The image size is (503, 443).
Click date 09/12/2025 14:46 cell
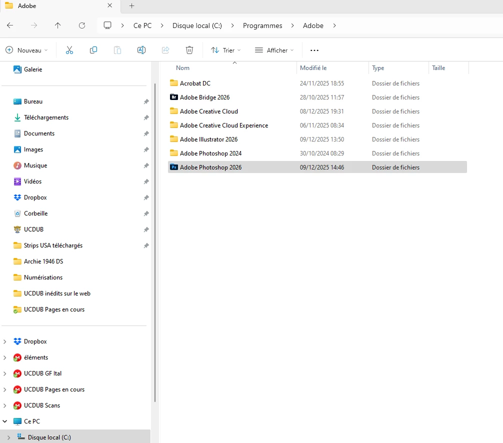click(322, 167)
